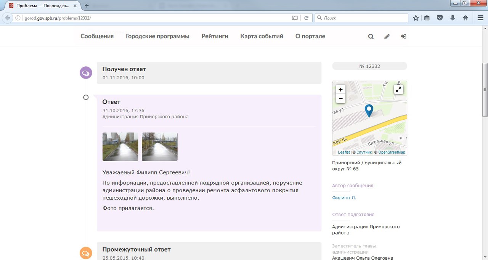The width and height of the screenshot is (488, 260).
Task: Open the Firefox downloads arrow
Action: pyautogui.click(x=453, y=18)
